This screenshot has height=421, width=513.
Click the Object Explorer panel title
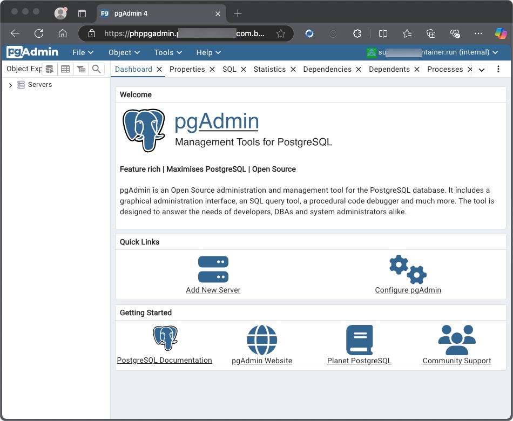[x=24, y=69]
